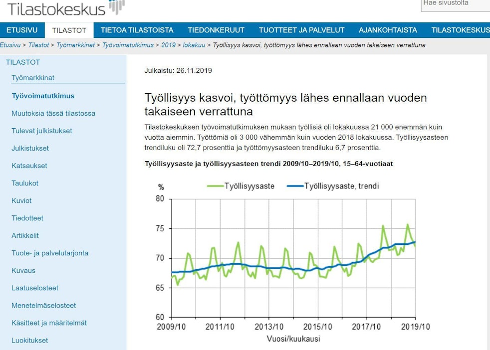Click the employment rate trend chart
This screenshot has height=350, width=490.
point(293,258)
